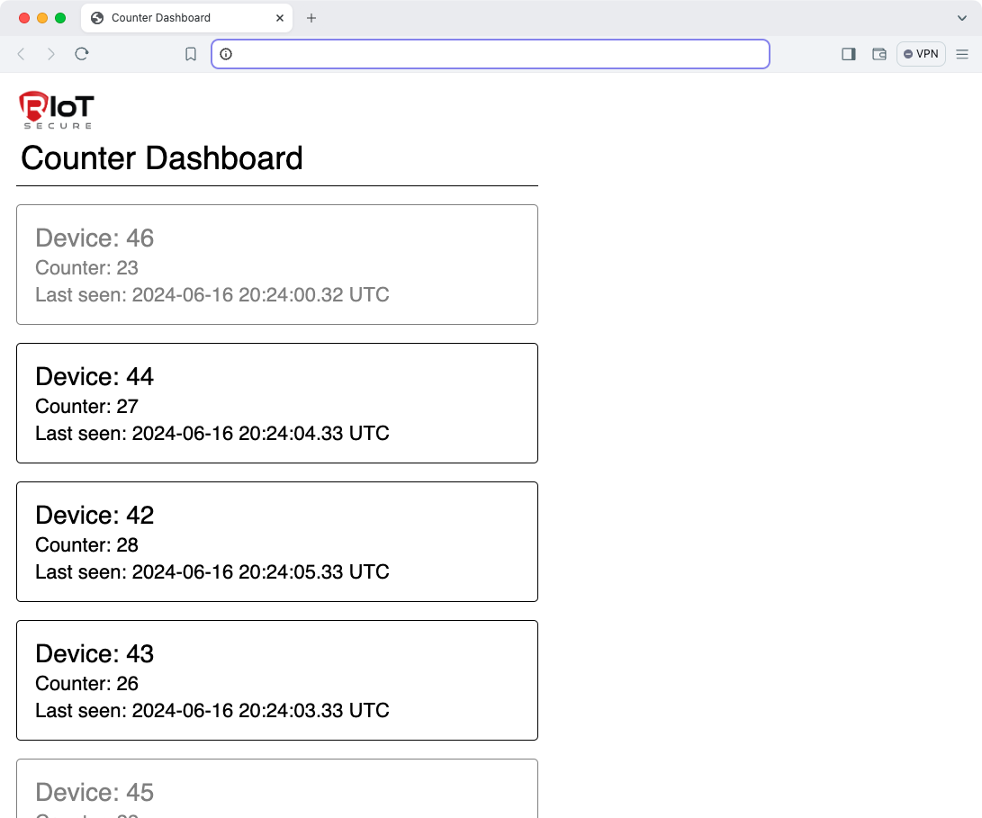Click the Device 42 card
Image resolution: width=982 pixels, height=818 pixels.
(276, 542)
